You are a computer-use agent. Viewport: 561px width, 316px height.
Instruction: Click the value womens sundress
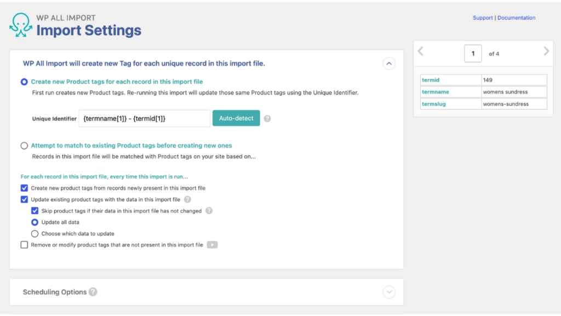click(x=505, y=92)
